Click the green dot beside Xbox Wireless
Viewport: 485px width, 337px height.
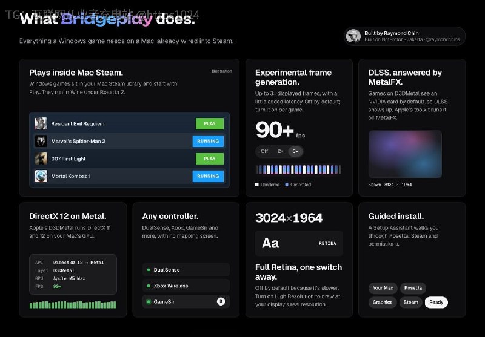pyautogui.click(x=149, y=286)
